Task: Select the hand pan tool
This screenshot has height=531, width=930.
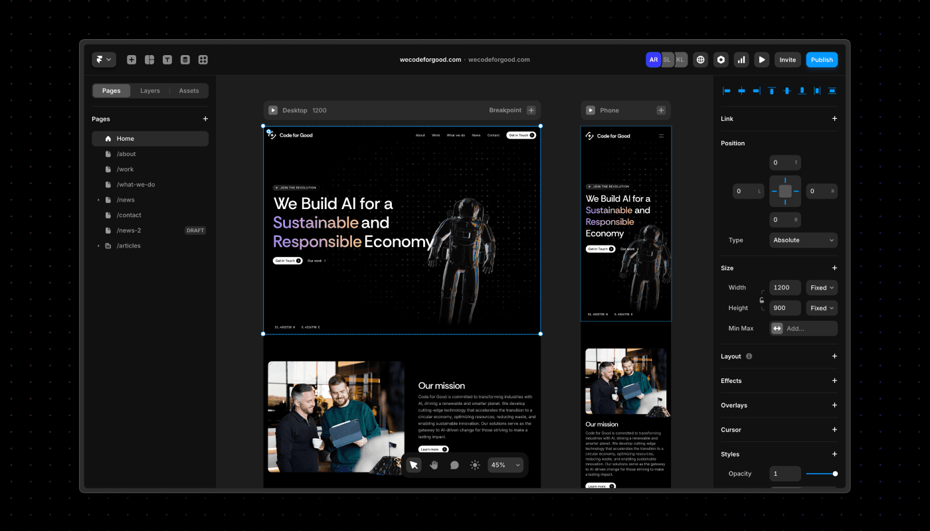Action: [x=434, y=465]
